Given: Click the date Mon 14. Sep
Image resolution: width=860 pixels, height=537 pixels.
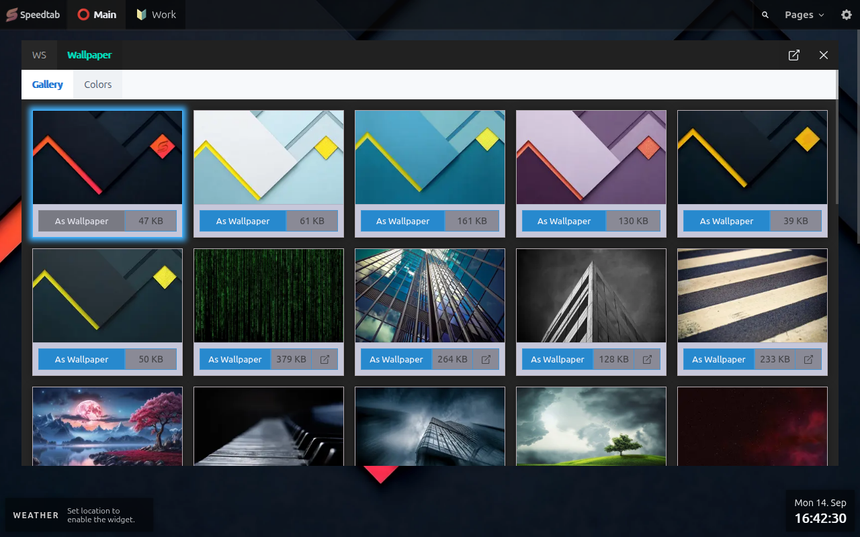Looking at the screenshot, I should (x=820, y=503).
